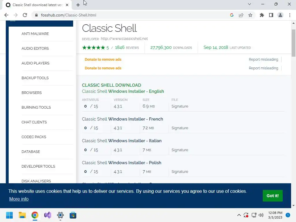Download Classic Shell Windows Installer - Italian
Image resolution: width=296 pixels, height=222 pixels.
click(122, 141)
